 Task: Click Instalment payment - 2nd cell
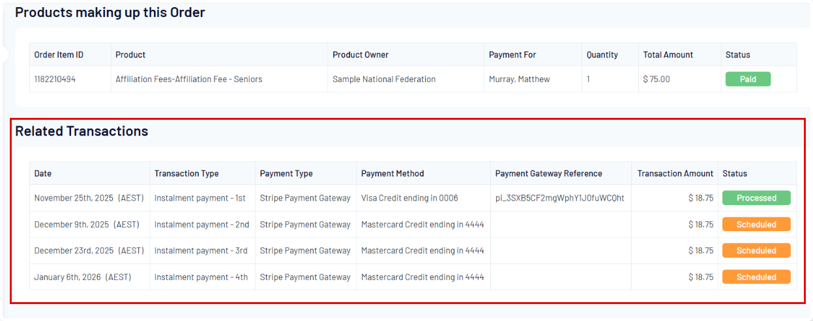[201, 224]
